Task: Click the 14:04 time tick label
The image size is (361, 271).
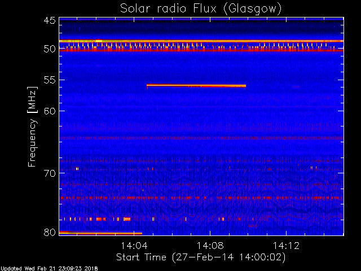Action: (134, 246)
